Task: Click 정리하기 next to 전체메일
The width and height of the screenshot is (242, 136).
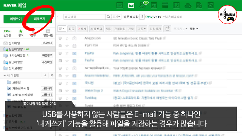Action: (x=47, y=43)
